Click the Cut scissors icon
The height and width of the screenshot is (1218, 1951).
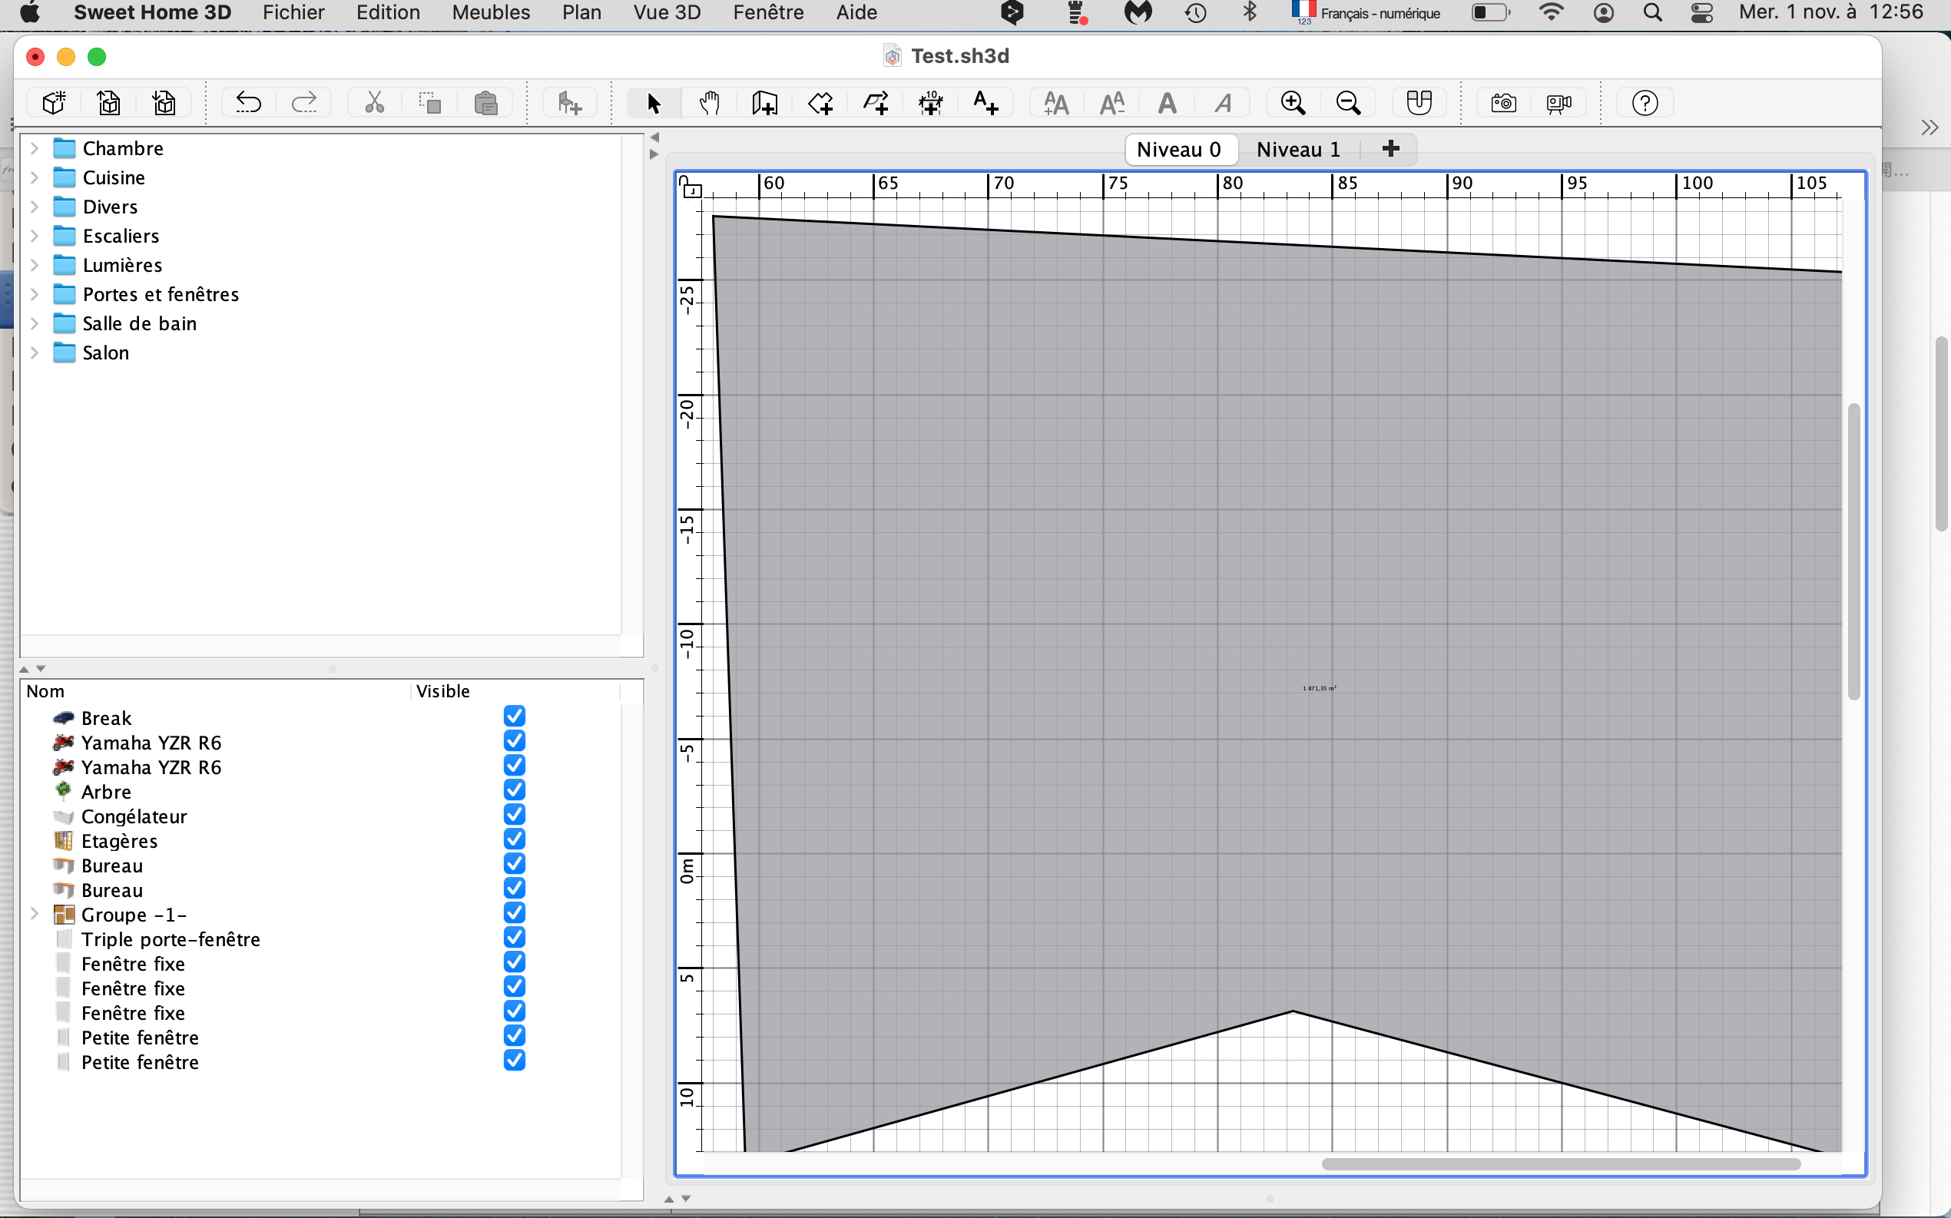tap(375, 103)
